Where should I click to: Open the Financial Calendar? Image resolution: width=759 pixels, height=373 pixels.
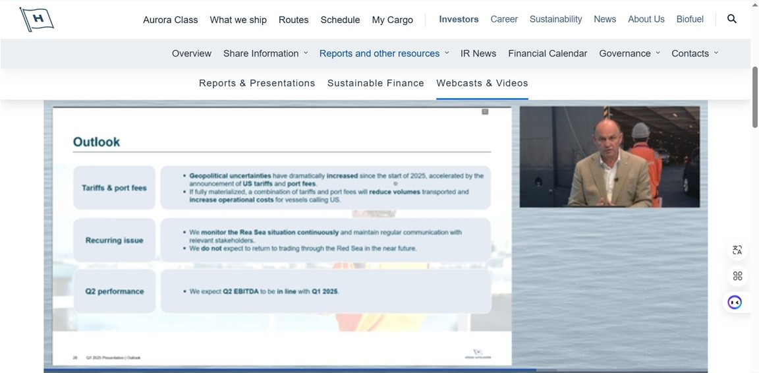(x=548, y=53)
